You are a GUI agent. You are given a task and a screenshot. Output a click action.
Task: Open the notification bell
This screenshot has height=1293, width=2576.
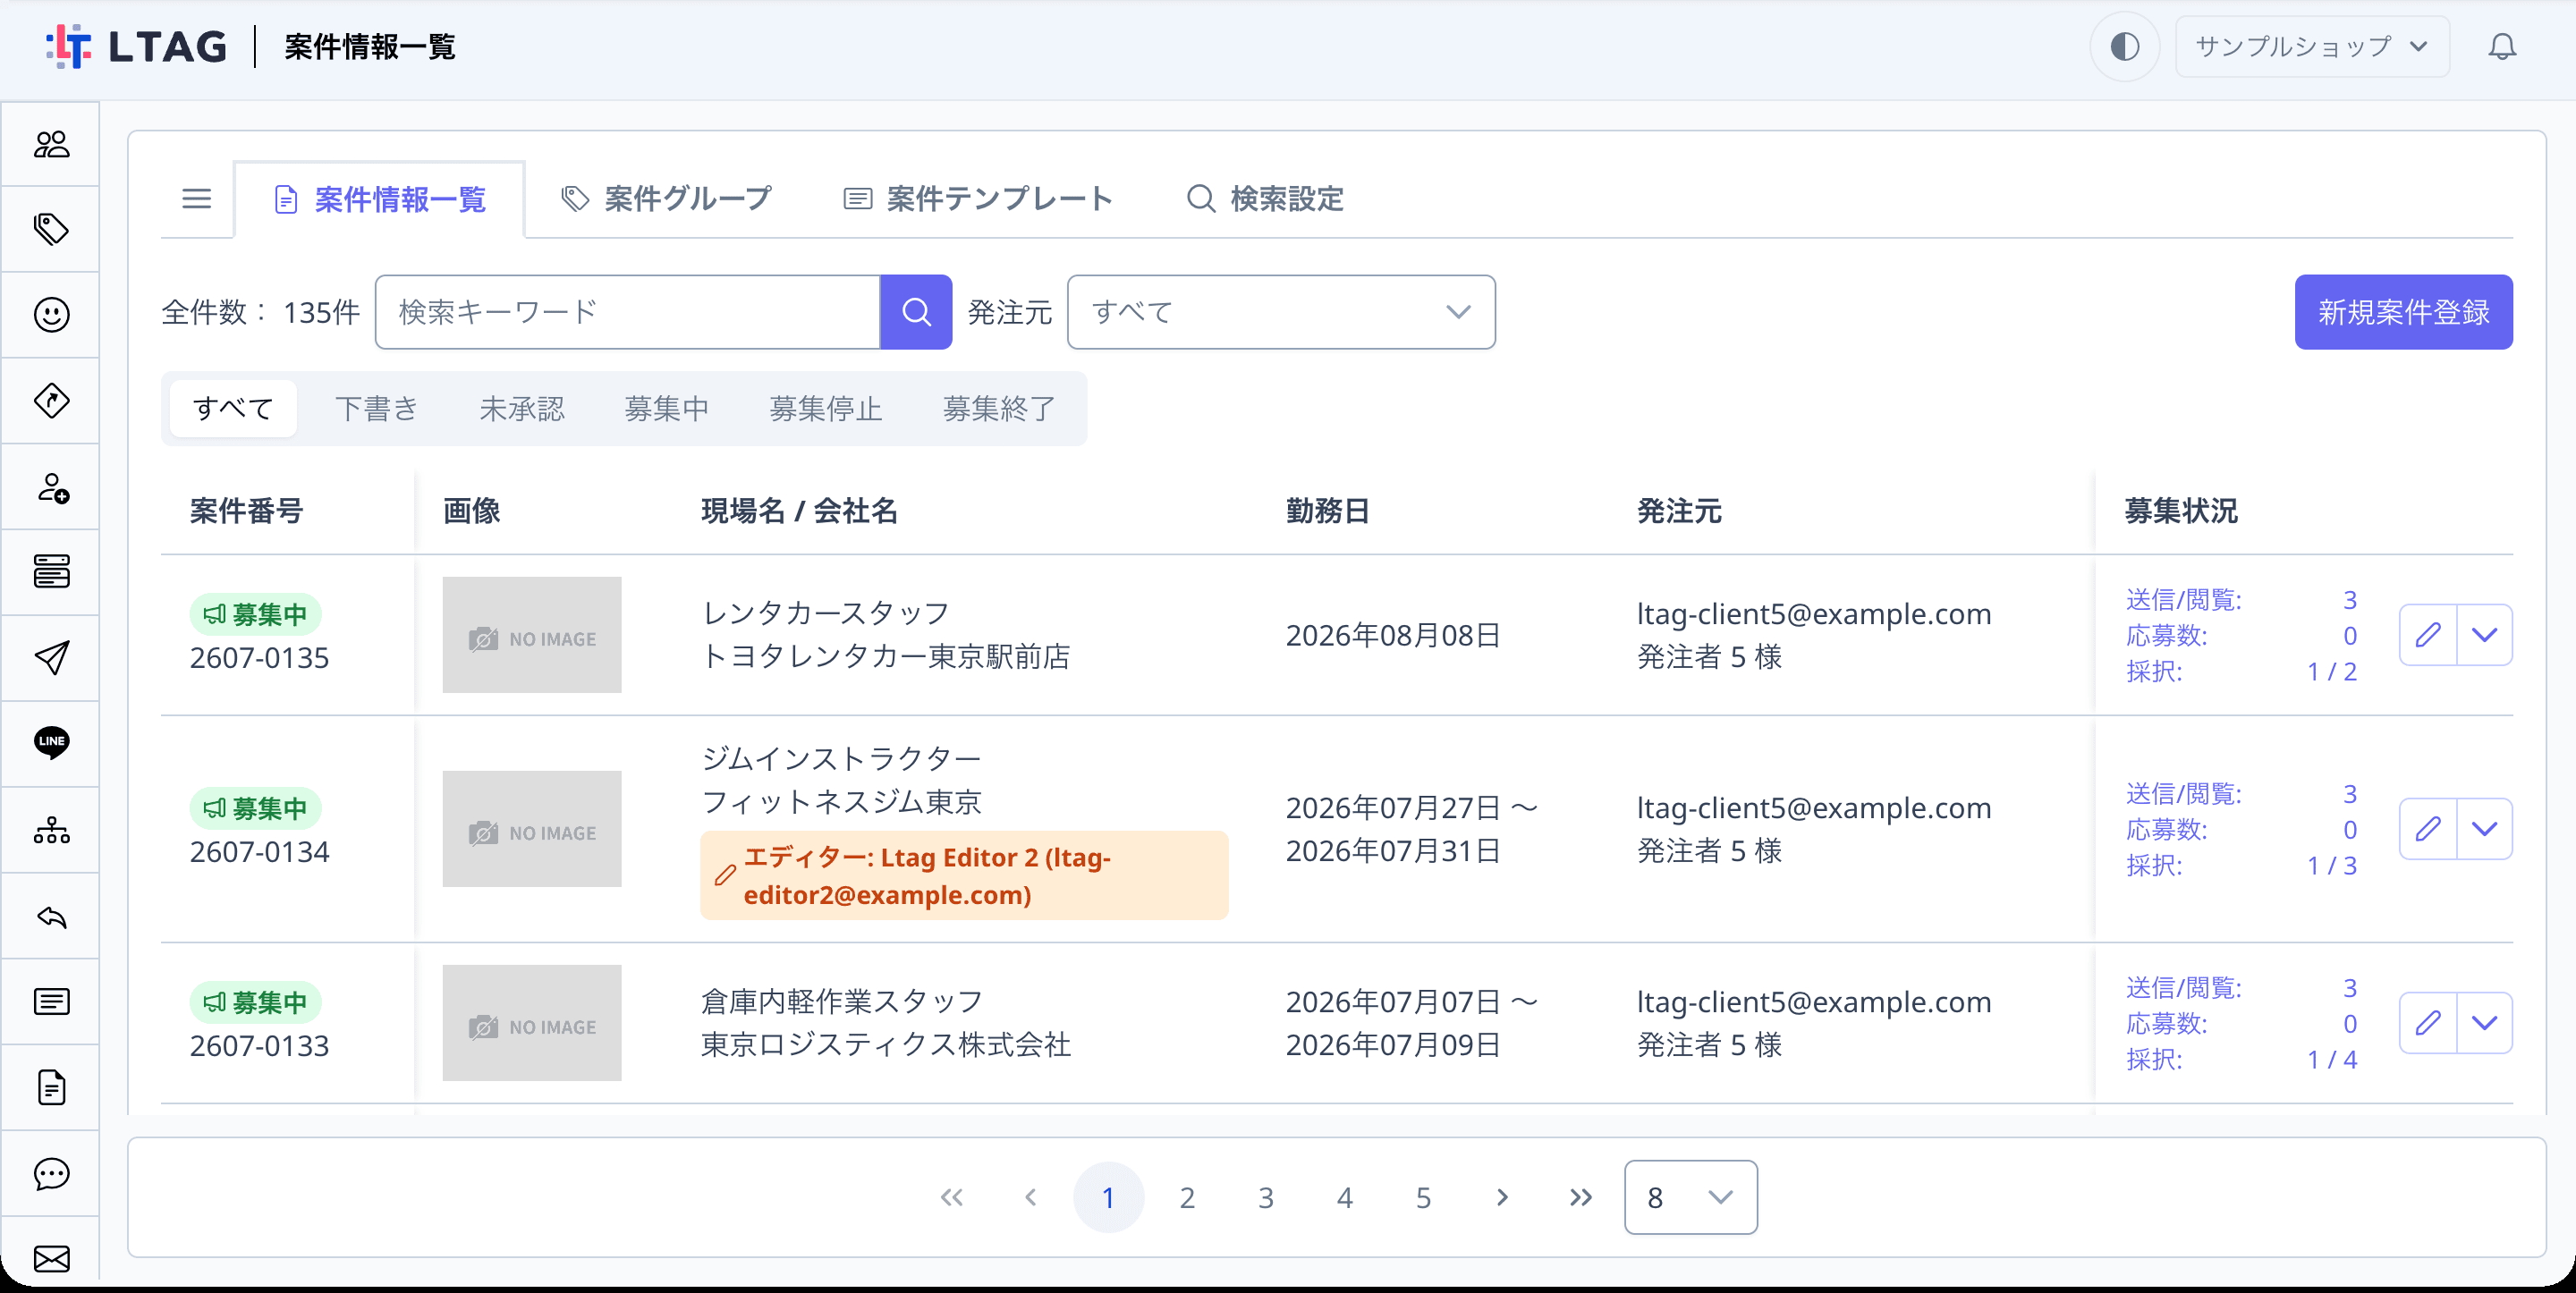coord(2501,47)
